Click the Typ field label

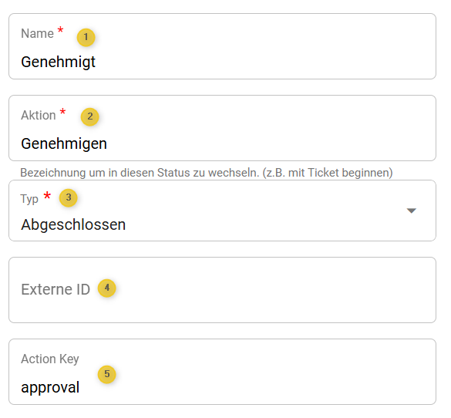29,199
